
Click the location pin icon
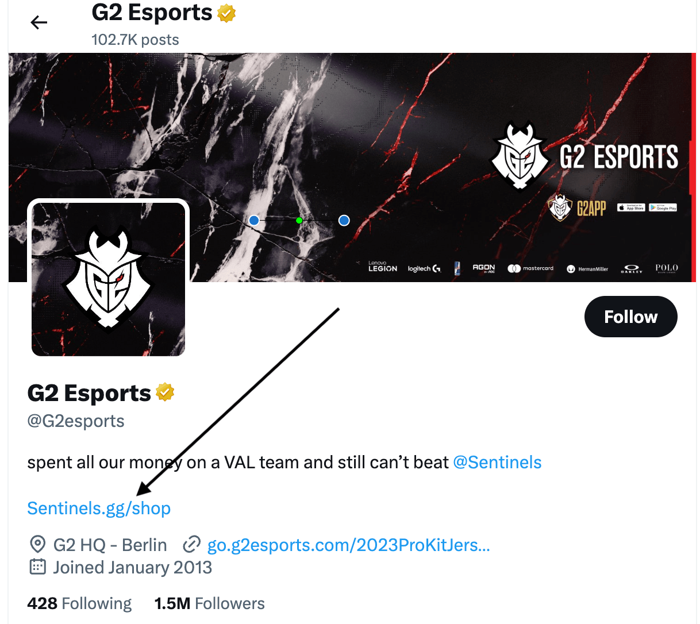point(37,544)
